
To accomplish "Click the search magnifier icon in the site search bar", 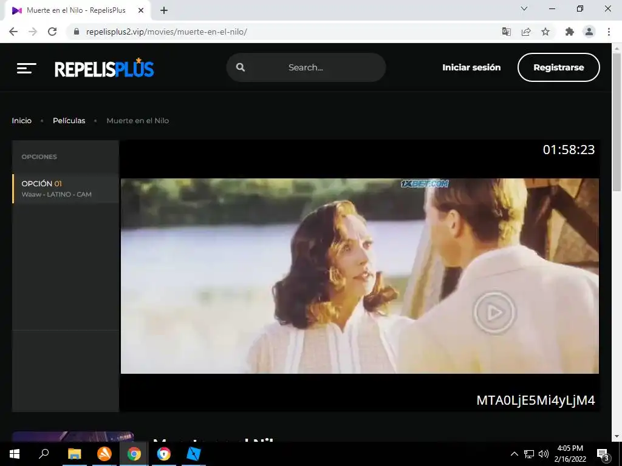I will [241, 67].
